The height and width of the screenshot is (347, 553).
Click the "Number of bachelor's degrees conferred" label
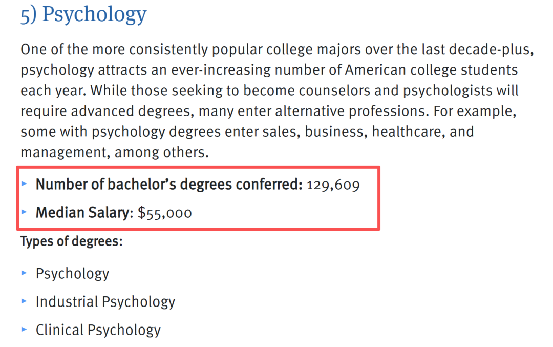click(x=169, y=185)
